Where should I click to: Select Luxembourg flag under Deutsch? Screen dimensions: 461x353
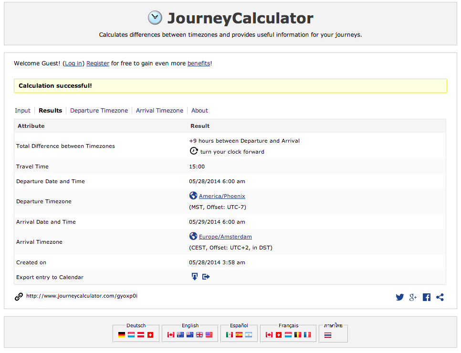tap(131, 335)
